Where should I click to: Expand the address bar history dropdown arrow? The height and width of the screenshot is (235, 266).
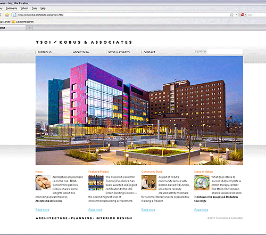click(236, 15)
